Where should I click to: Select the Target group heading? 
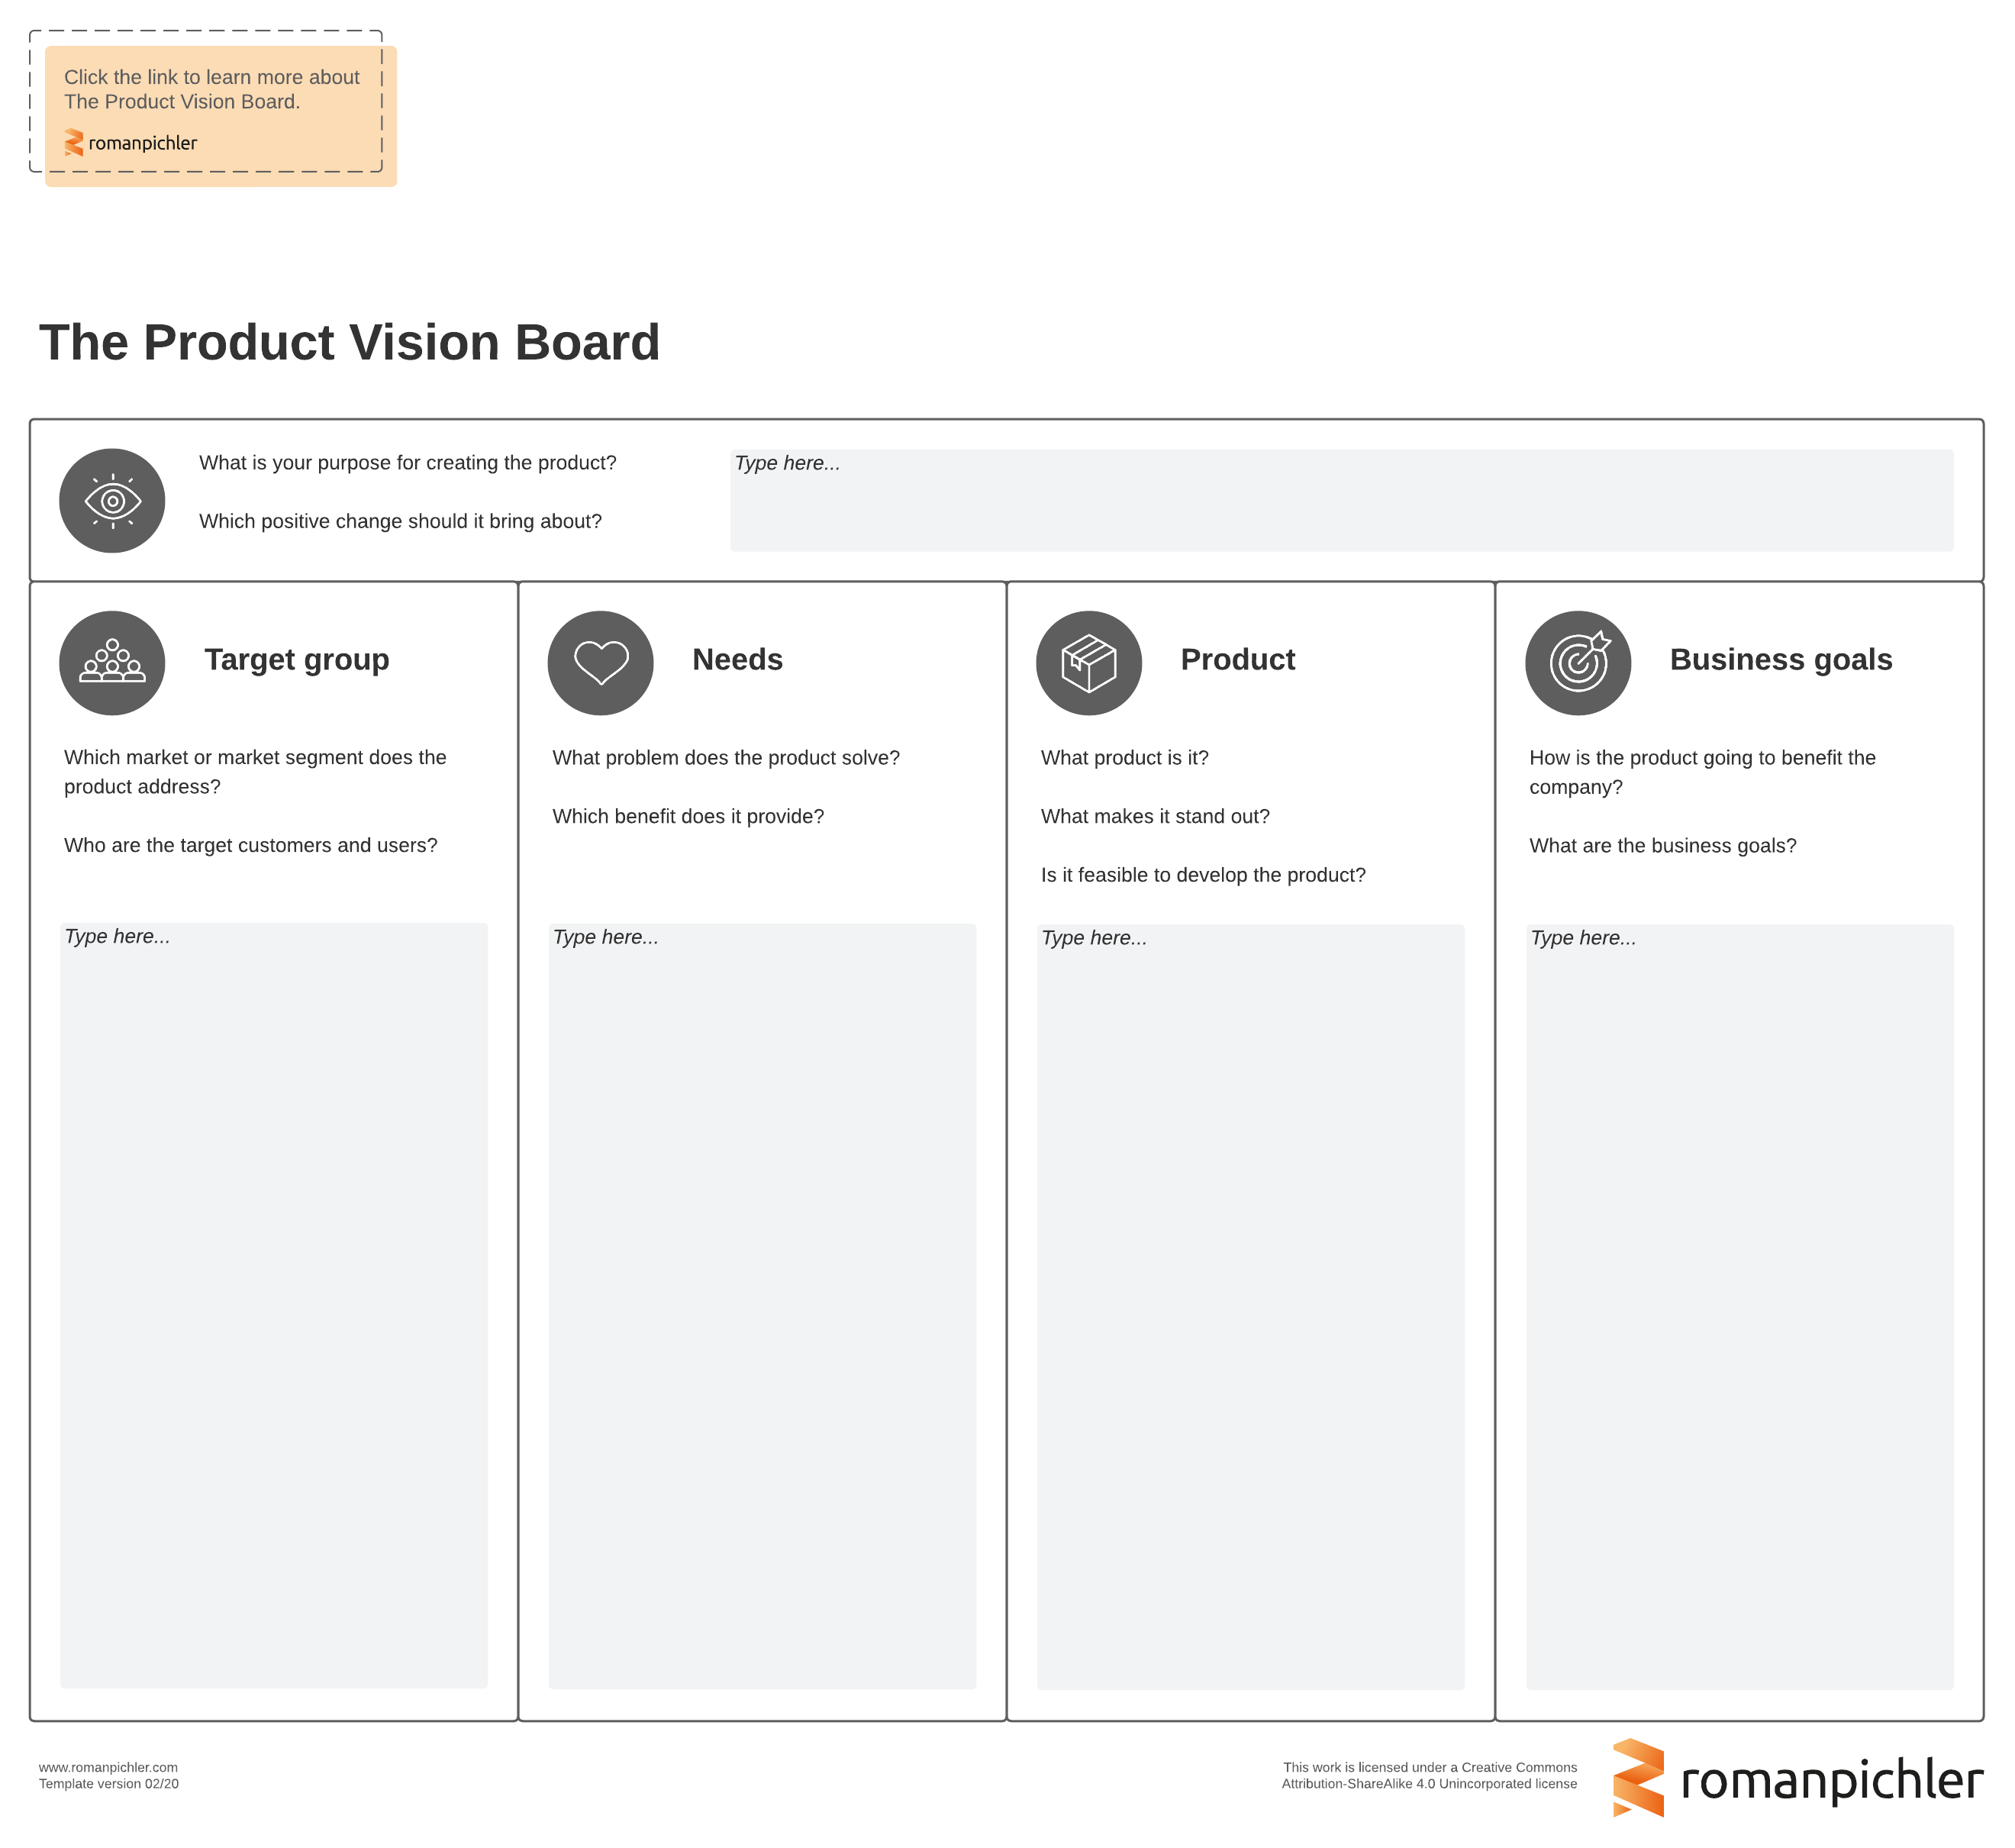(x=297, y=660)
